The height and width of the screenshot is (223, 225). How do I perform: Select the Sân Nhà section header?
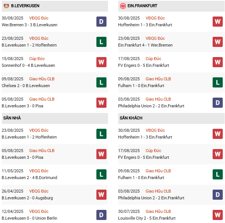12,118
